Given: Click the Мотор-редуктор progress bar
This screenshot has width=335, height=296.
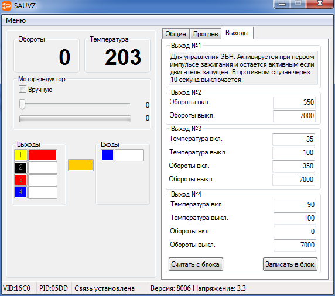Looking at the screenshot, I should 75,119.
